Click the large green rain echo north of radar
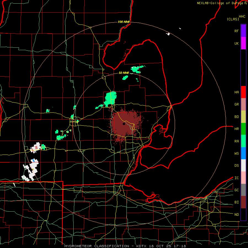 [110, 99]
